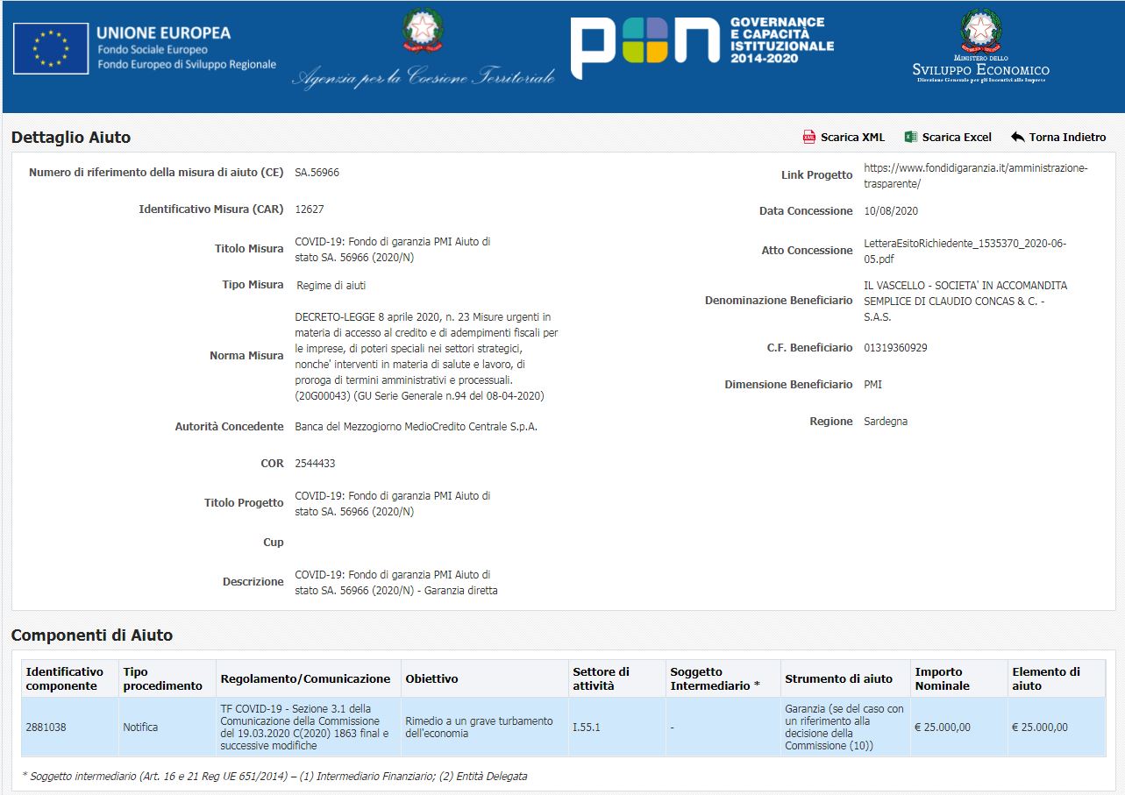Click the Scarica XML PDF-style icon
Viewport: 1125px width, 795px height.
point(808,137)
